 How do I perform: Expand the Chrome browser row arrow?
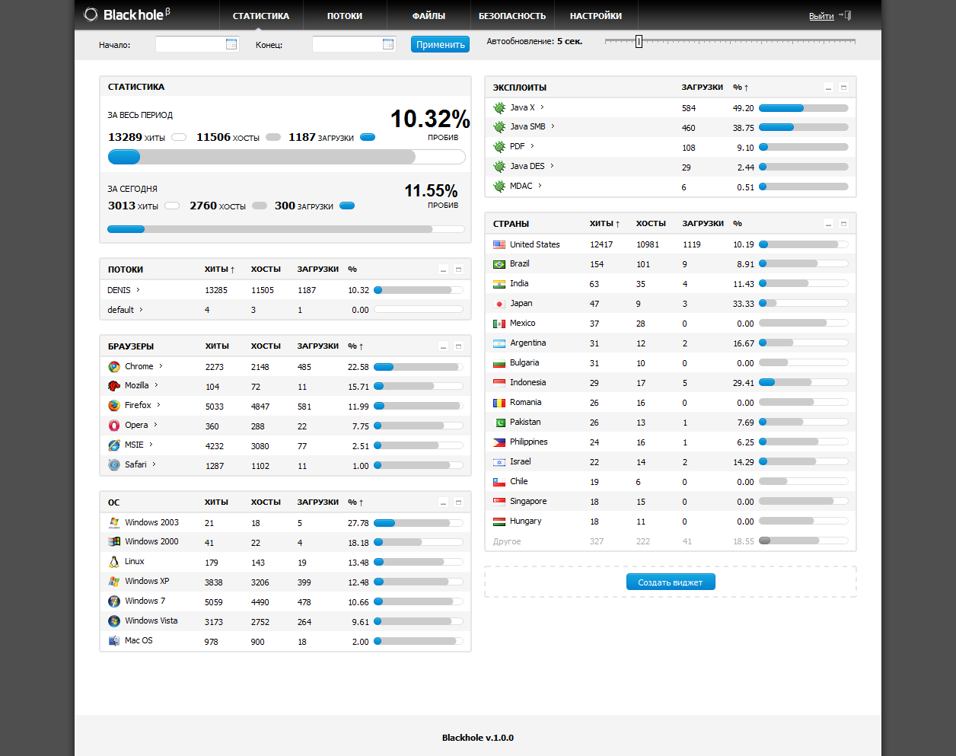(x=161, y=366)
